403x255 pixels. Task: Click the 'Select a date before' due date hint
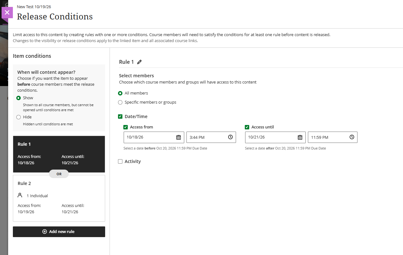[x=165, y=148]
